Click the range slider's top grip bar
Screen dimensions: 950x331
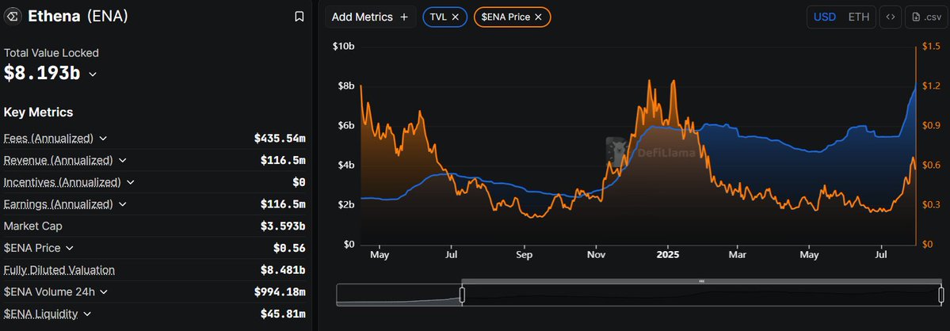[x=701, y=281]
